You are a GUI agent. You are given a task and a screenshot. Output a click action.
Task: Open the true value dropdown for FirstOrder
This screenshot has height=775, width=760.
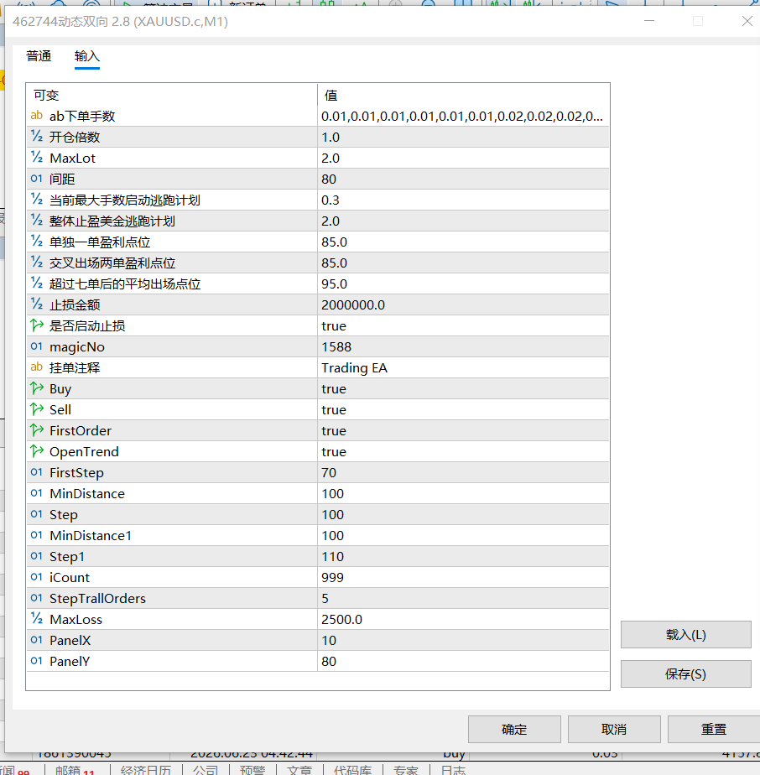click(x=463, y=430)
